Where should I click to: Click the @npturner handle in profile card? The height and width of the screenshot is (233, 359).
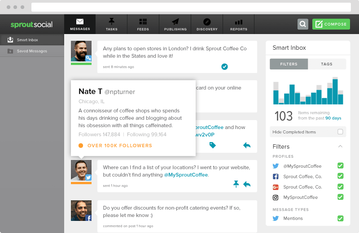click(119, 92)
